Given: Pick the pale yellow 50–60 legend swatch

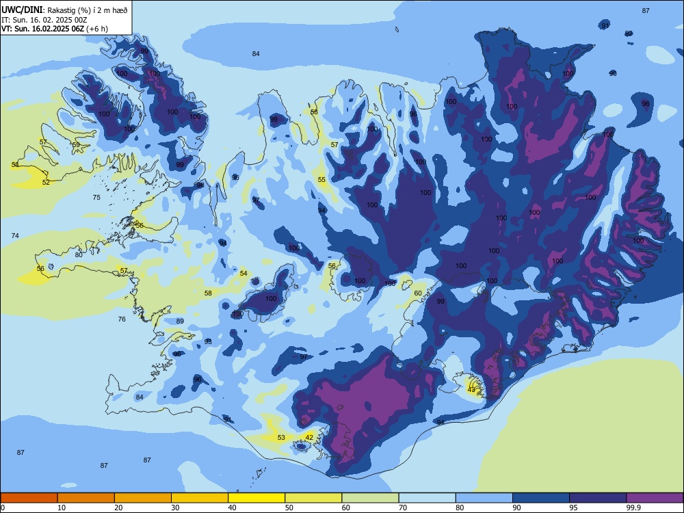Looking at the screenshot, I should [313, 498].
